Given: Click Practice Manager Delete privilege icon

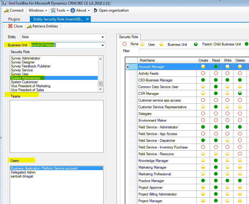Looking at the screenshot, I should [240, 181].
